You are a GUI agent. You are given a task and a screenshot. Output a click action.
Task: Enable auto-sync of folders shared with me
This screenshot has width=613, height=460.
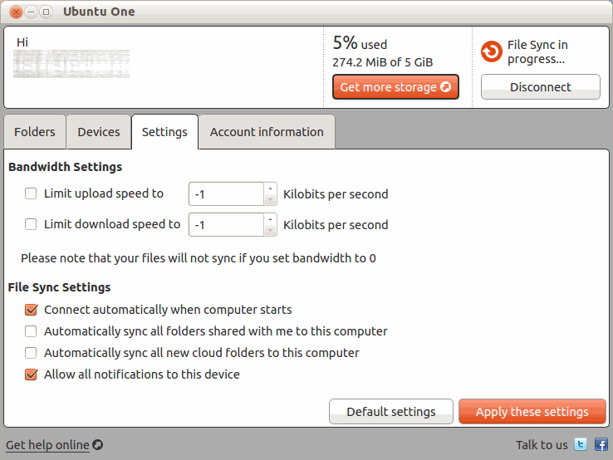(31, 331)
